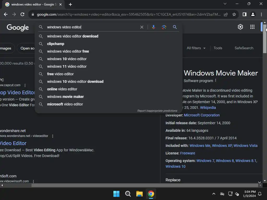Select online video editor suggestion
The image size is (267, 200).
[109, 89]
